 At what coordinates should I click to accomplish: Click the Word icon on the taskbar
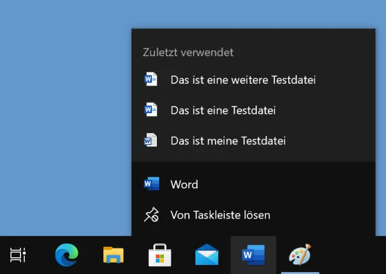253,255
